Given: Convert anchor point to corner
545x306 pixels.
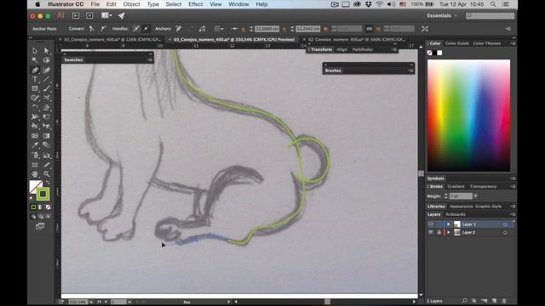Looking at the screenshot, I should pos(91,29).
